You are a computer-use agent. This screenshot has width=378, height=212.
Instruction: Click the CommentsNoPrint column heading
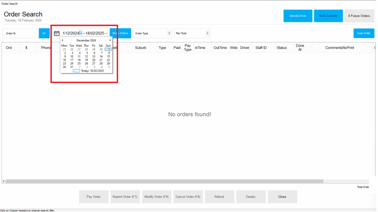340,48
